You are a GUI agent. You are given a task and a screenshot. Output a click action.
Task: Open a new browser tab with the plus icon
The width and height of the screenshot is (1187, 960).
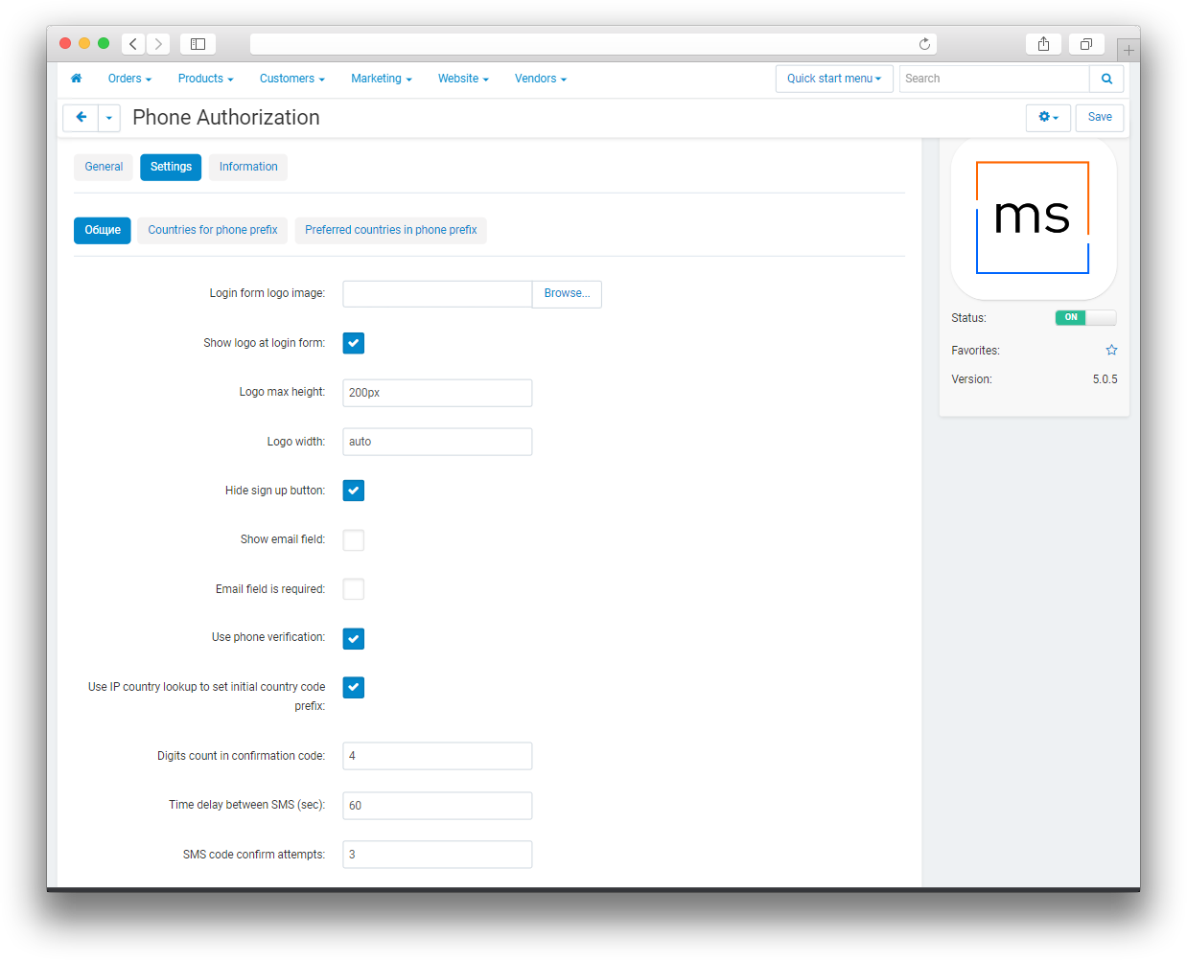point(1129,50)
